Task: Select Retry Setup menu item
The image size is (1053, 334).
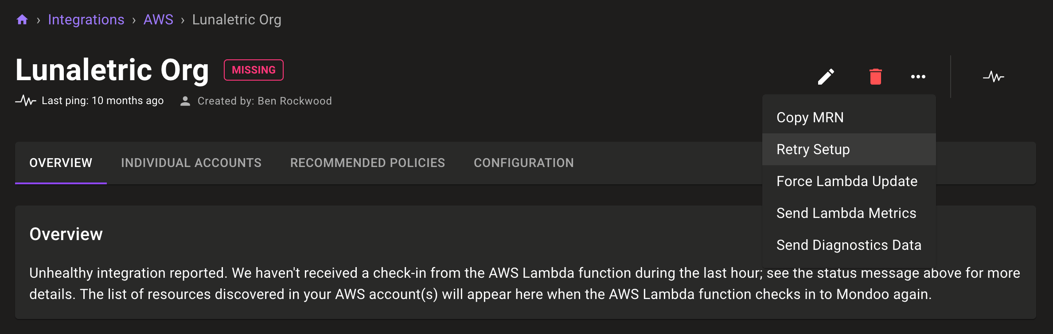Action: point(813,149)
